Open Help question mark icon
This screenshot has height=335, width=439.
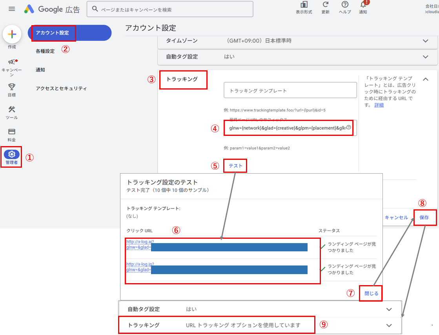(345, 5)
